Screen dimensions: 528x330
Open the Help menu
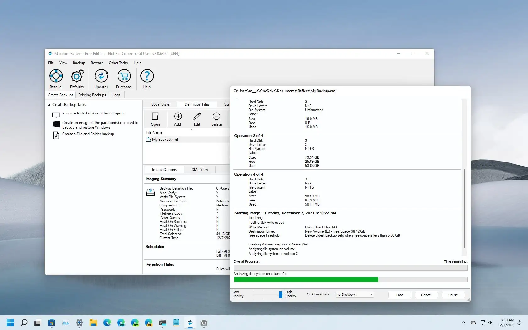tap(137, 63)
